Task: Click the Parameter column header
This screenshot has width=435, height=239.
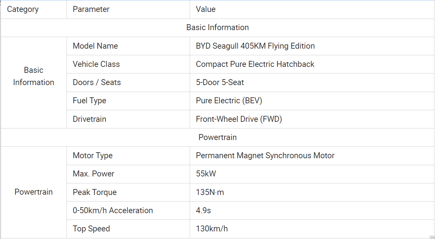Action: 128,9
